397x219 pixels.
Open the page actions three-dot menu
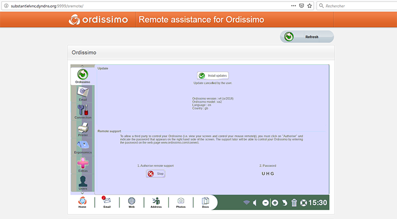[293, 6]
